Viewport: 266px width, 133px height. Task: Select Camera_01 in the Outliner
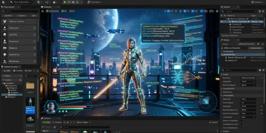pyautogui.click(x=237, y=24)
